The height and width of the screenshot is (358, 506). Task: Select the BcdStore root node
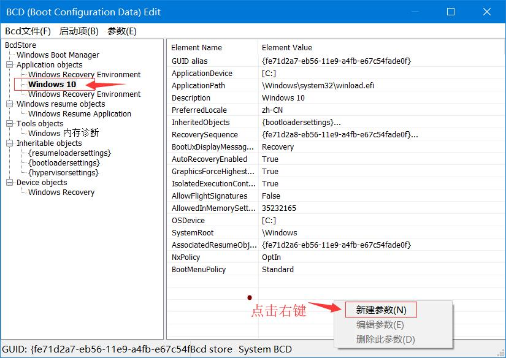click(20, 45)
